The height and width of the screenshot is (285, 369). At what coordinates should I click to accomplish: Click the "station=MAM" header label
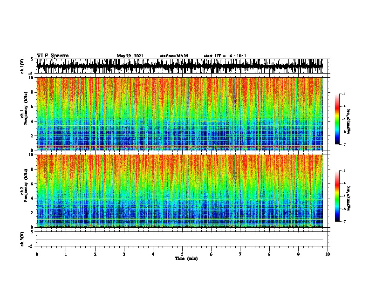pyautogui.click(x=174, y=56)
